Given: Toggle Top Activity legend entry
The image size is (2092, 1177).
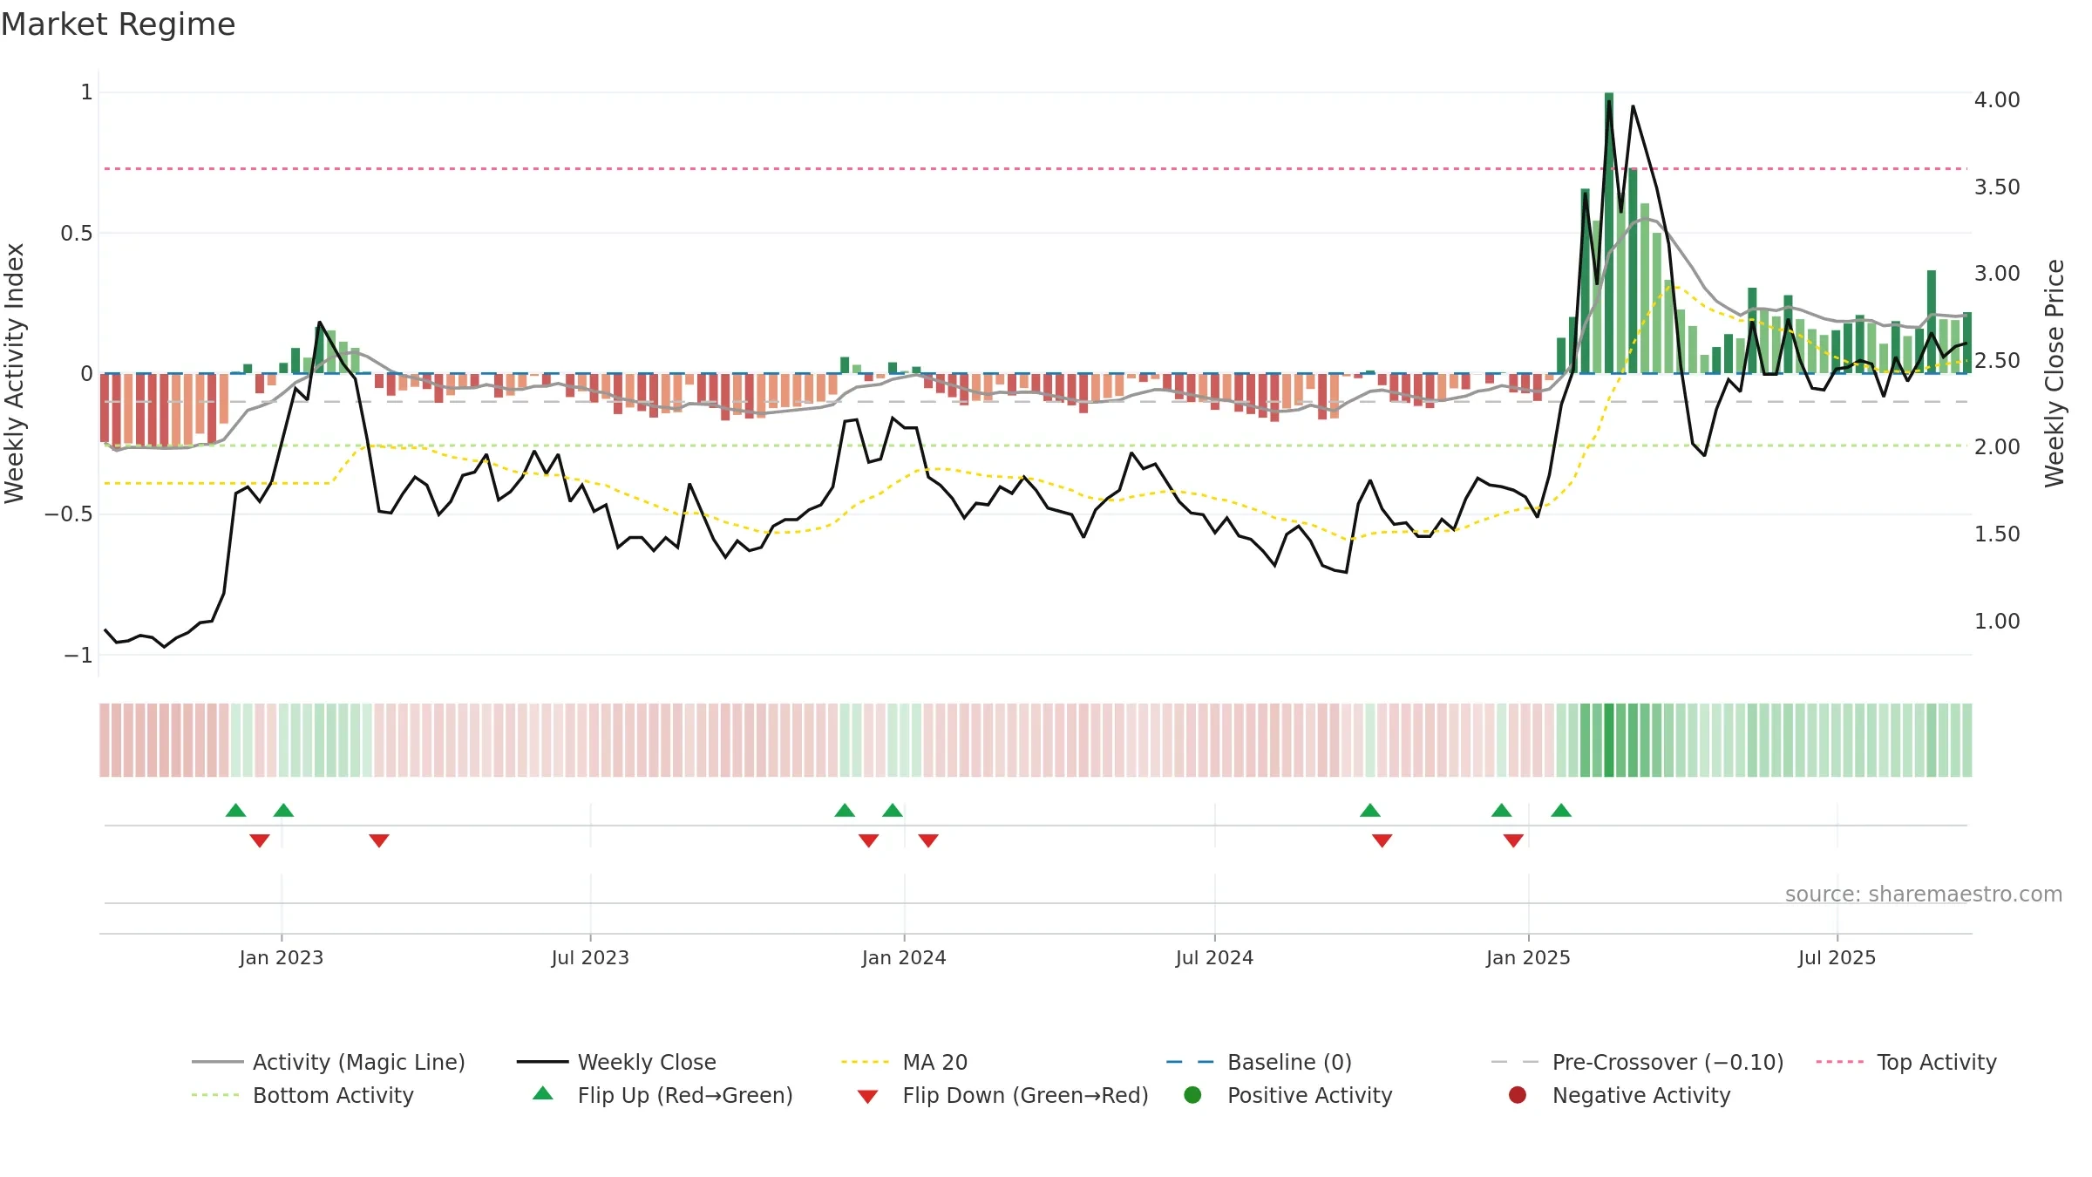Looking at the screenshot, I should click(1906, 1062).
